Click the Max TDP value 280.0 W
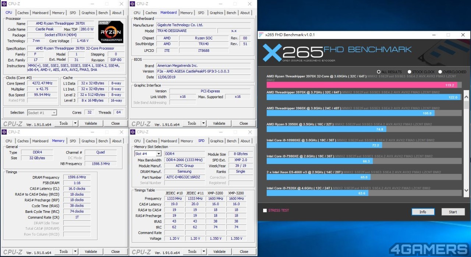 click(x=87, y=29)
